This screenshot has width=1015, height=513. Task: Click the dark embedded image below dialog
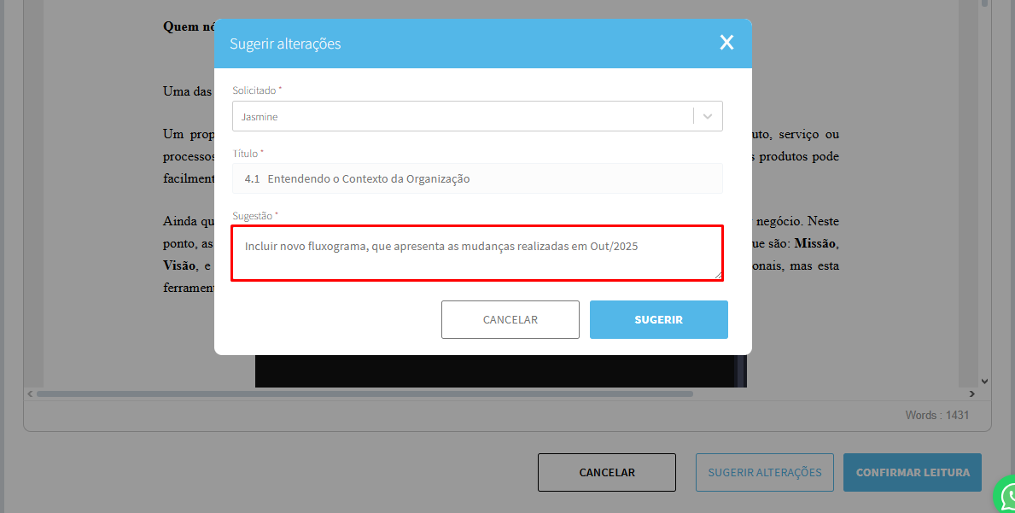(x=500, y=371)
